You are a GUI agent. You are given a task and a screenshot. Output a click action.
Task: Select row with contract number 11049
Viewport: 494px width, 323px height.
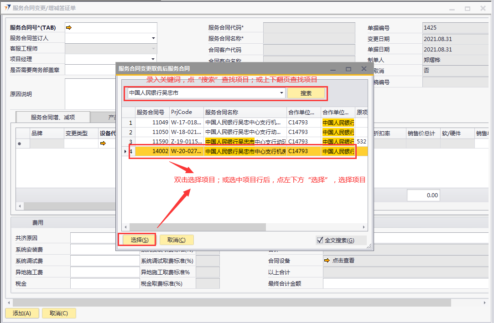(160, 123)
